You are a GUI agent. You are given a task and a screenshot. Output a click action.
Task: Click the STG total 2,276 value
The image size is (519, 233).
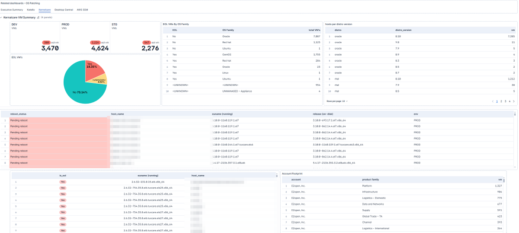pos(150,48)
